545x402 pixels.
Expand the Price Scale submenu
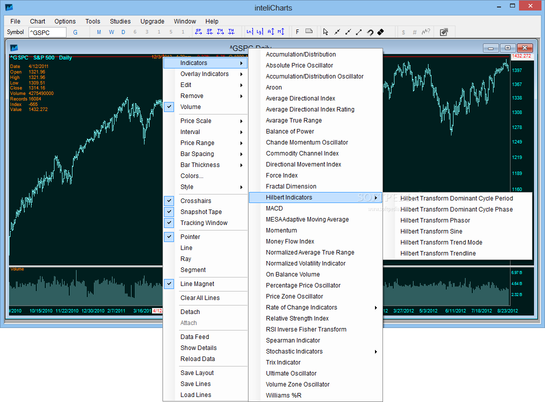coord(205,121)
